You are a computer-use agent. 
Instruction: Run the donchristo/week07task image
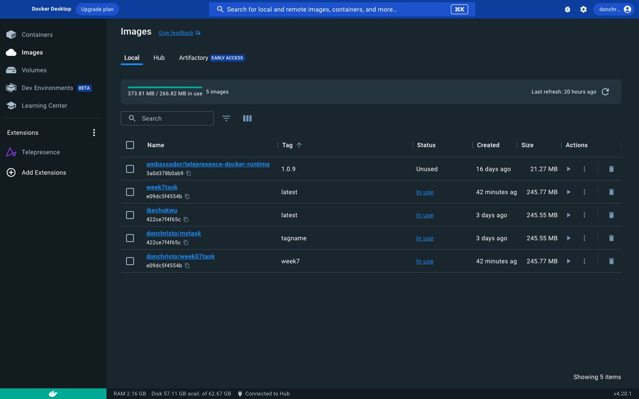pyautogui.click(x=569, y=261)
